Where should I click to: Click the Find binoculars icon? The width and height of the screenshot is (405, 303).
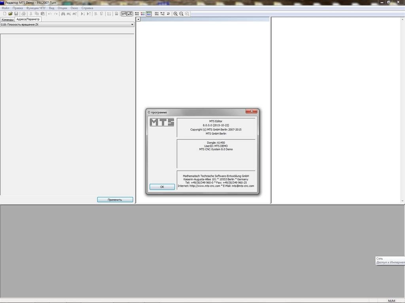pyautogui.click(x=63, y=14)
